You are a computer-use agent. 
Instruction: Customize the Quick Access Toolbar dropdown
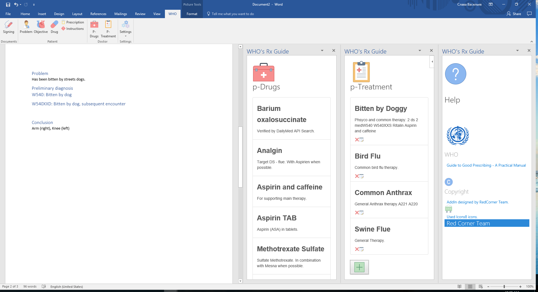coord(34,4)
